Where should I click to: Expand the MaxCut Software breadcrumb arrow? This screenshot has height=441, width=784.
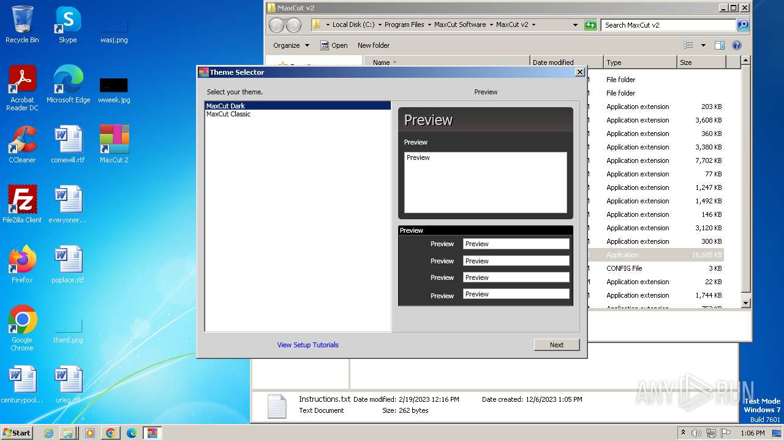(491, 25)
